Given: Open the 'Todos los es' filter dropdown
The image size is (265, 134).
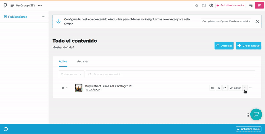Looking at the screenshot, I should coord(71,74).
